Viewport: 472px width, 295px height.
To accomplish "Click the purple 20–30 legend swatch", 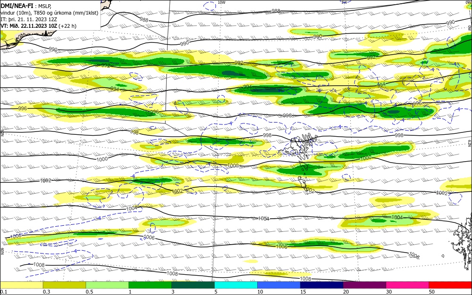I will (364, 285).
